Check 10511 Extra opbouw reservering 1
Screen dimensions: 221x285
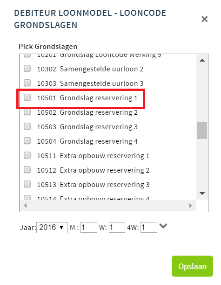coord(27,155)
